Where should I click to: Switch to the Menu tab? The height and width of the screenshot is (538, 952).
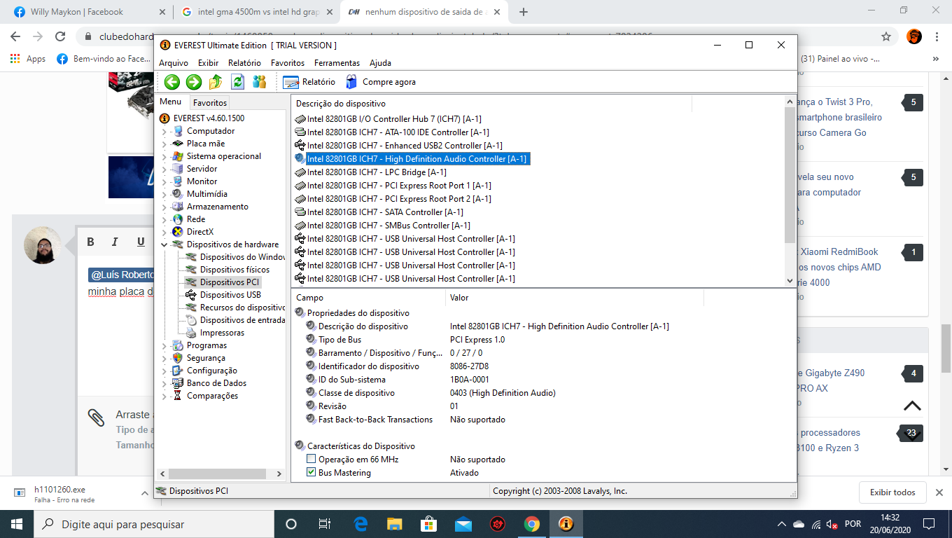171,102
